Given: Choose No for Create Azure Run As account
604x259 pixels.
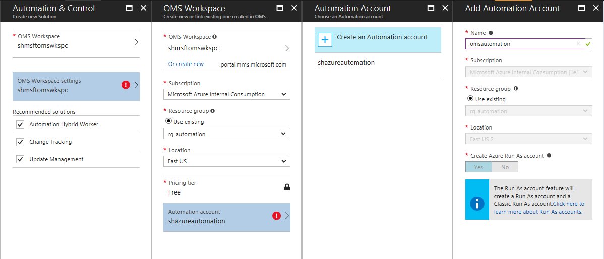Looking at the screenshot, I should [x=505, y=167].
